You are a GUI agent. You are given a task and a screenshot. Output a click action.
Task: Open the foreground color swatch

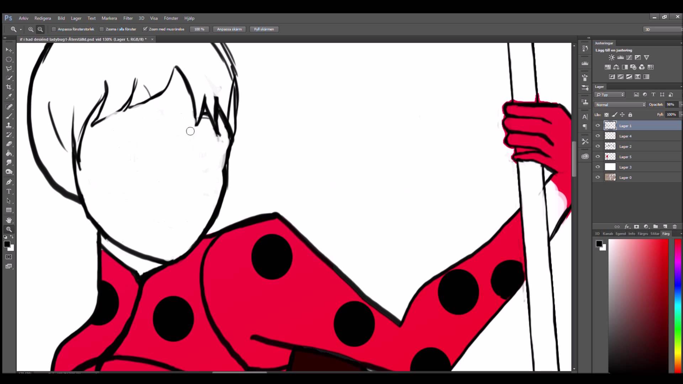[6, 244]
